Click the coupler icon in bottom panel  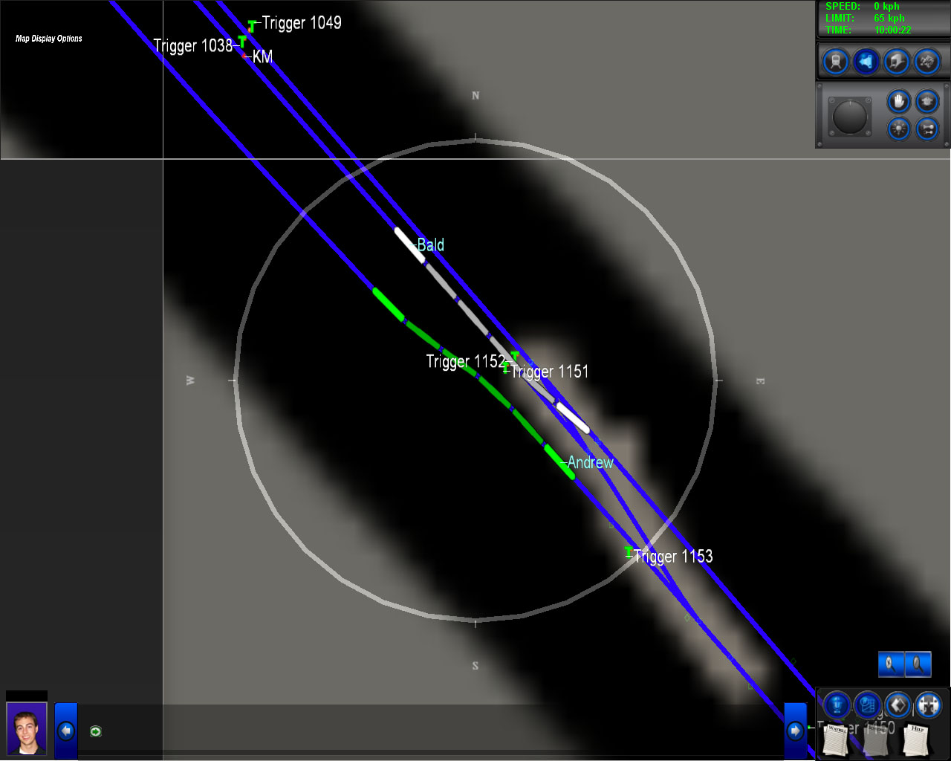(928, 704)
